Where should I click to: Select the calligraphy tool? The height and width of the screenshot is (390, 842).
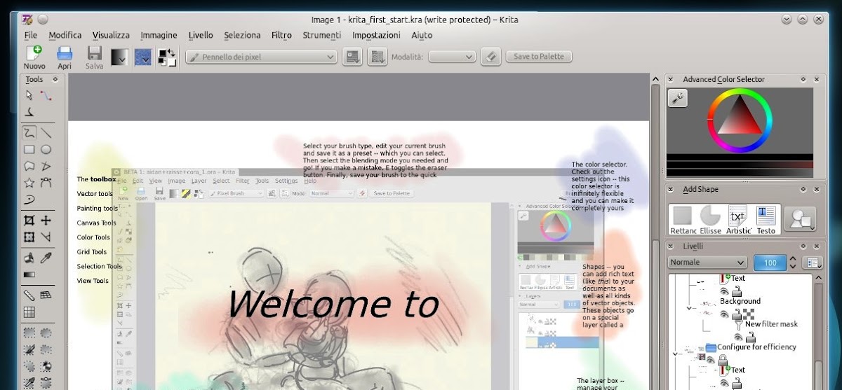tap(29, 111)
